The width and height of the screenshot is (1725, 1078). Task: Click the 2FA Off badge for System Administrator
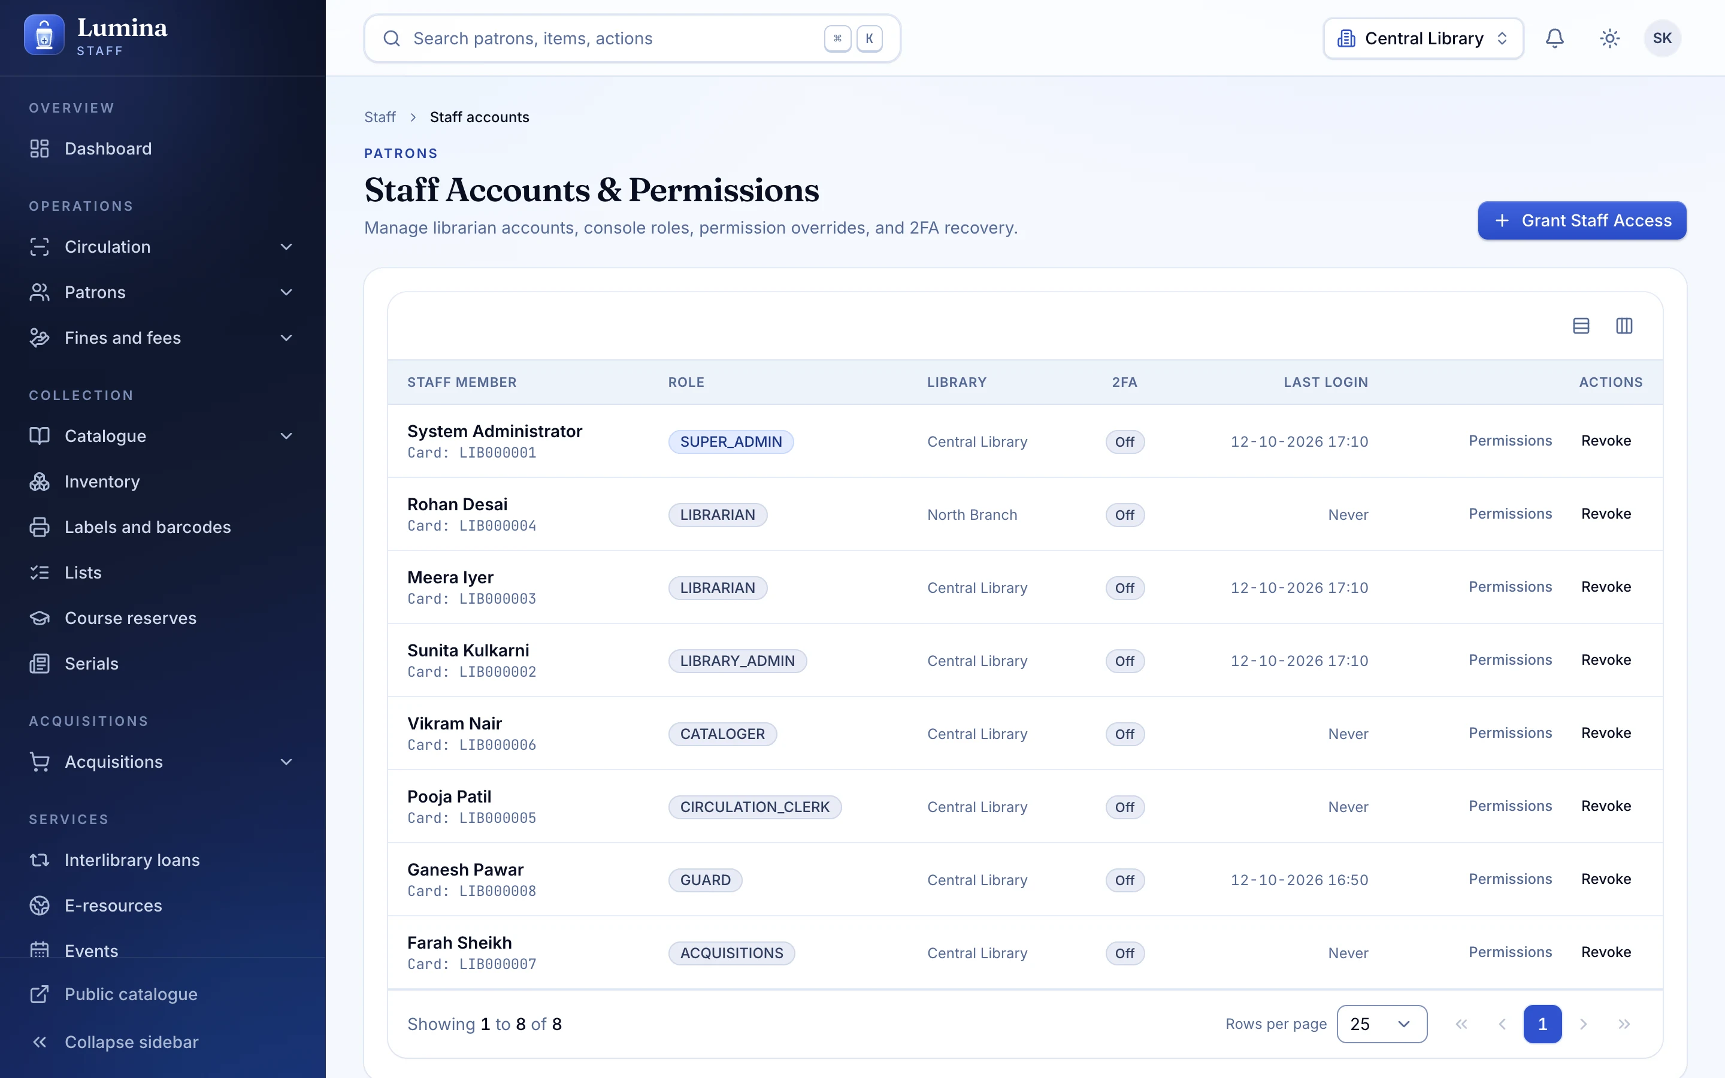(1125, 442)
